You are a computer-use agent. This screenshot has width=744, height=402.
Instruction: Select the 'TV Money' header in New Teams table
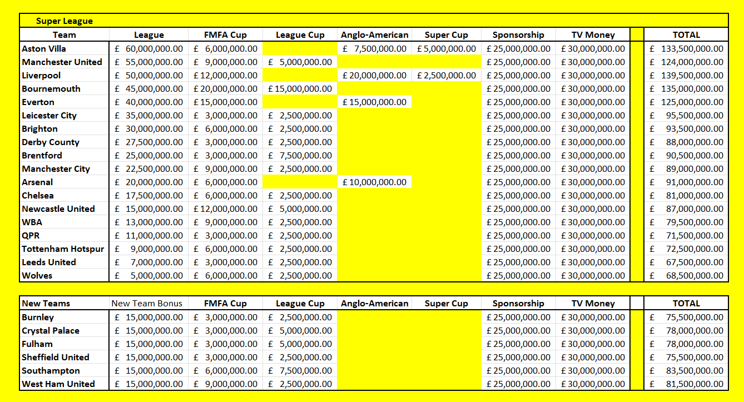tap(593, 303)
